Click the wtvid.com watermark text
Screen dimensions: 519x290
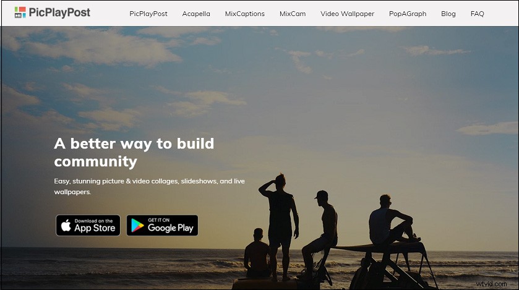click(491, 284)
